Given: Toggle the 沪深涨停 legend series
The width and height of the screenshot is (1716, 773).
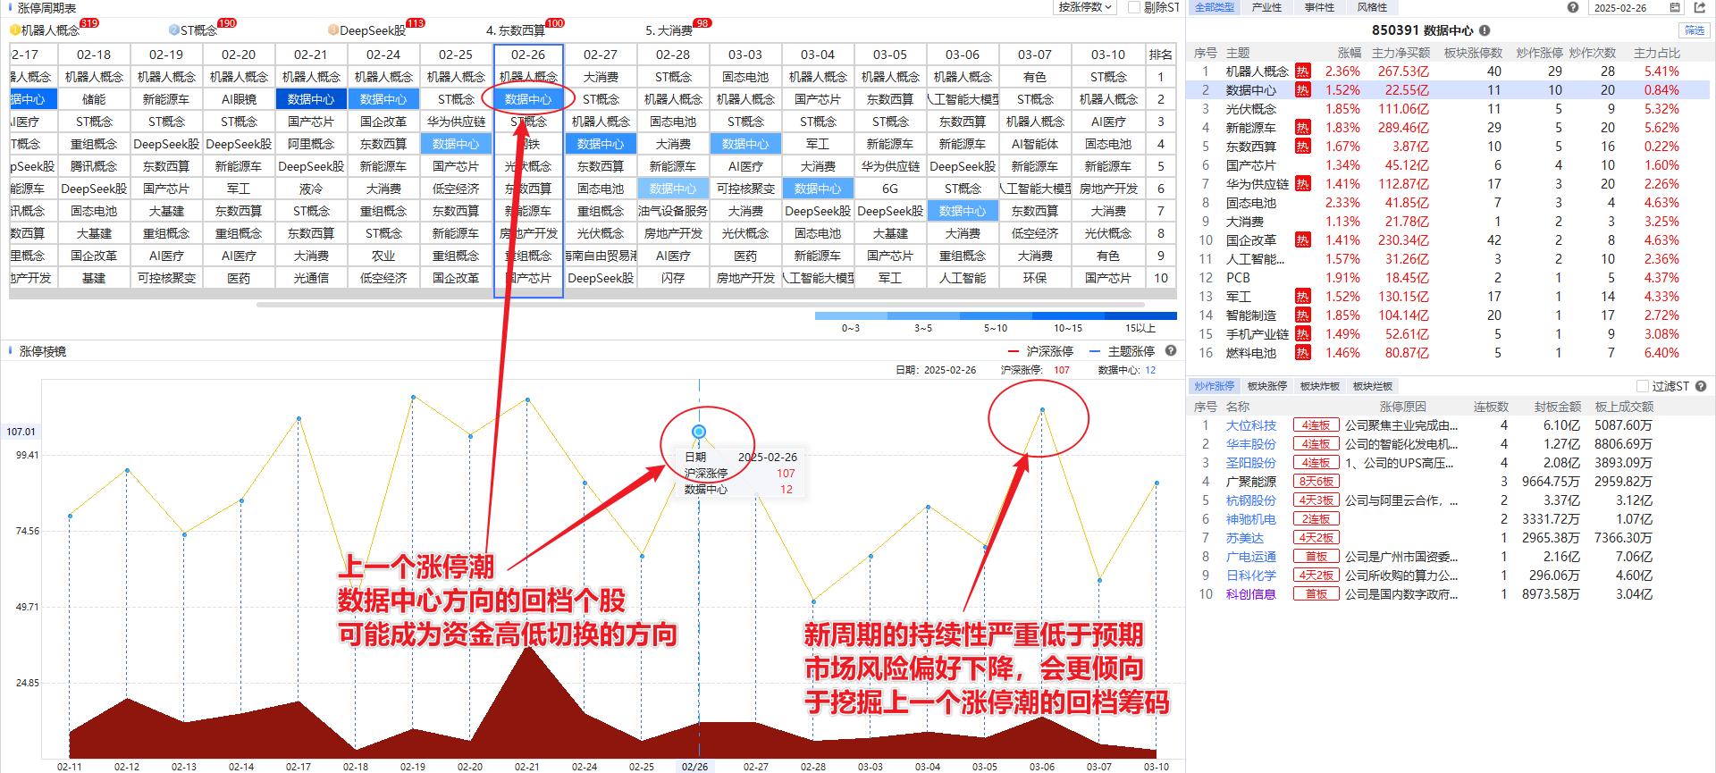Looking at the screenshot, I should [x=1040, y=351].
